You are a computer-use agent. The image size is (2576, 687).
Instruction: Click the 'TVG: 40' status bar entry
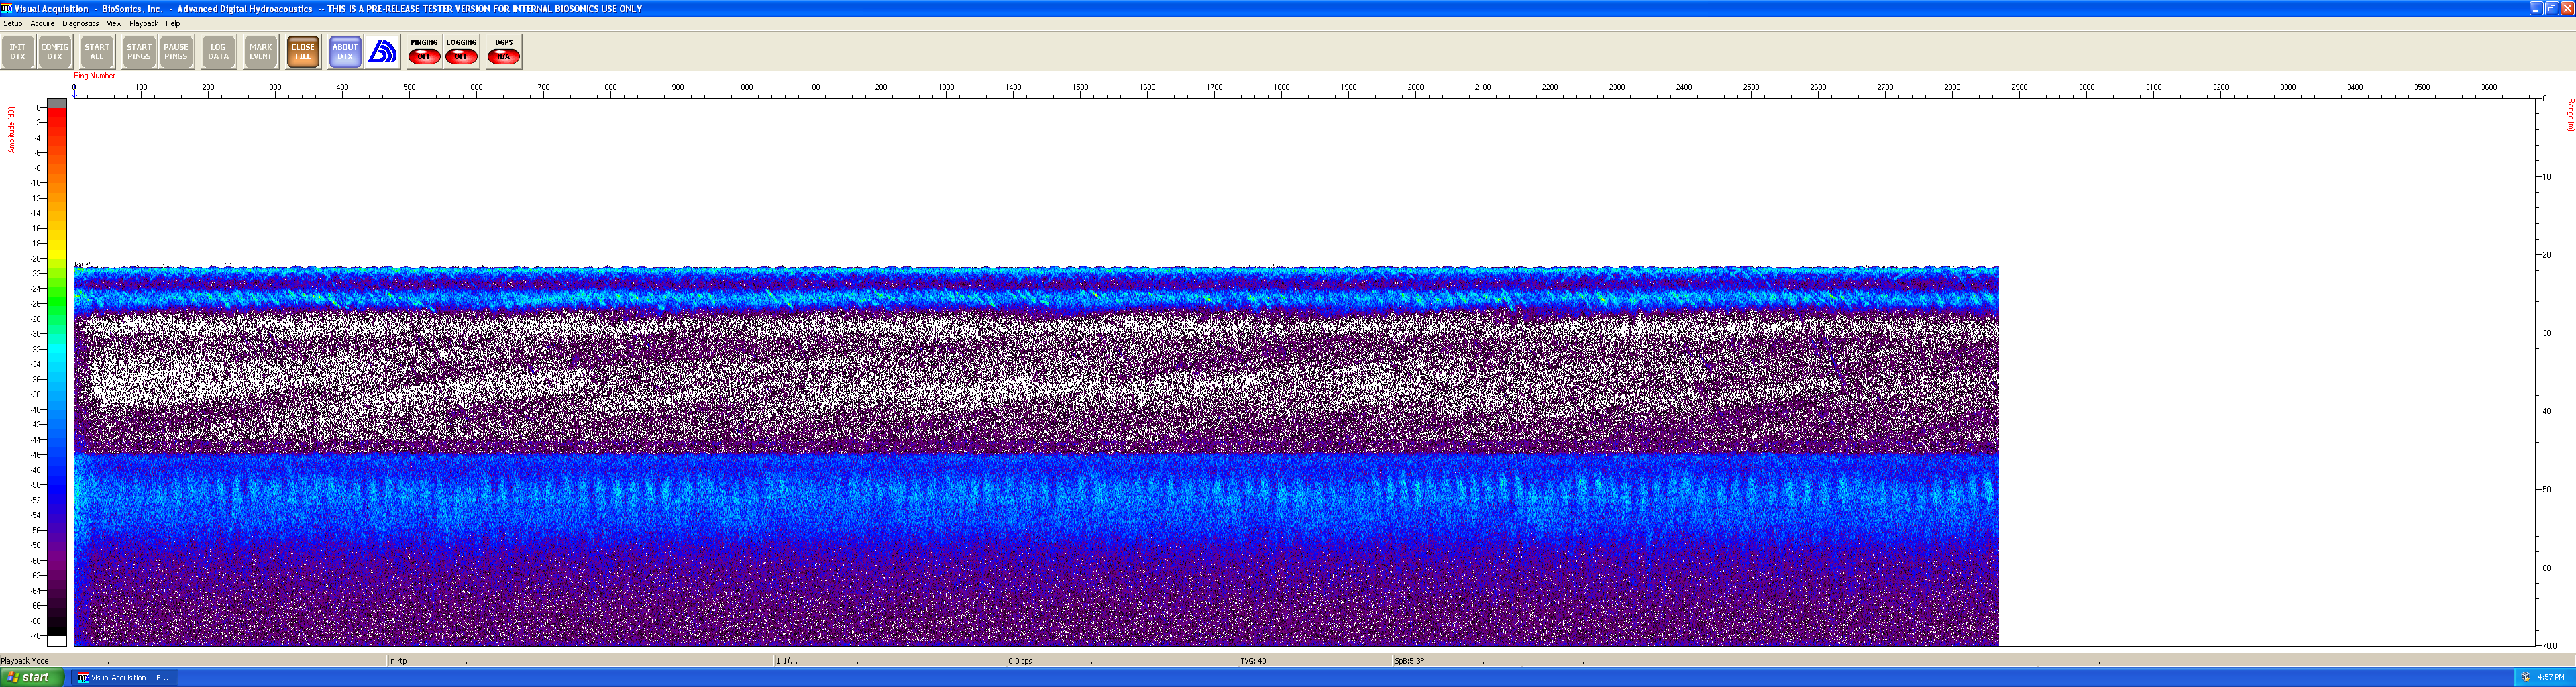[1253, 661]
